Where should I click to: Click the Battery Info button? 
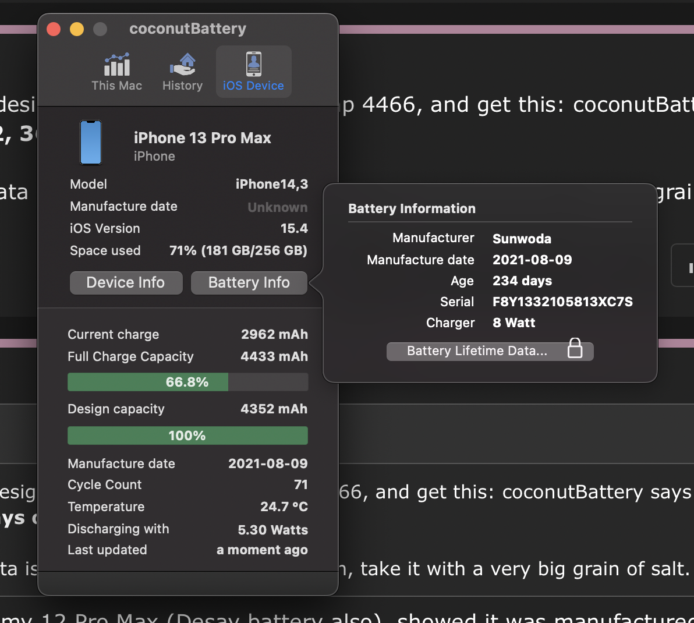point(249,283)
